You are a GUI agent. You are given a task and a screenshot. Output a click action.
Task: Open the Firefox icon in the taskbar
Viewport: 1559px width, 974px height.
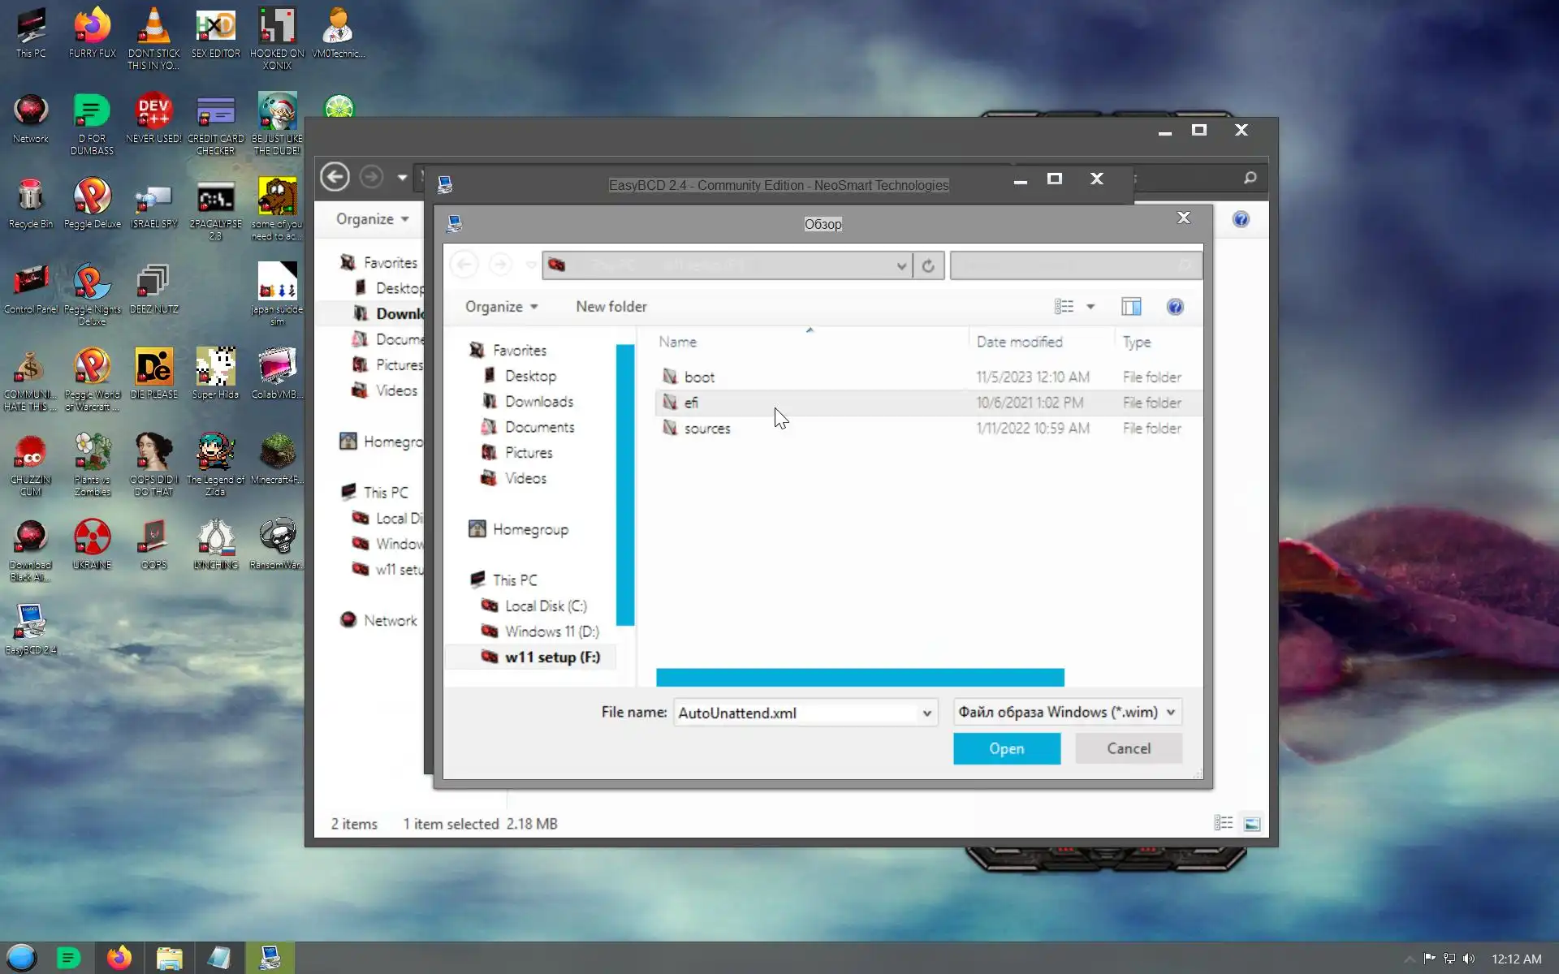click(119, 958)
